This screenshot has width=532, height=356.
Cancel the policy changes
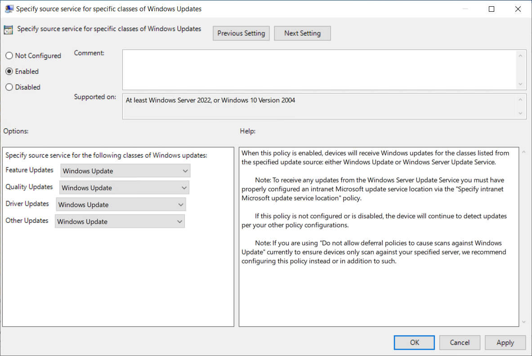tap(460, 342)
